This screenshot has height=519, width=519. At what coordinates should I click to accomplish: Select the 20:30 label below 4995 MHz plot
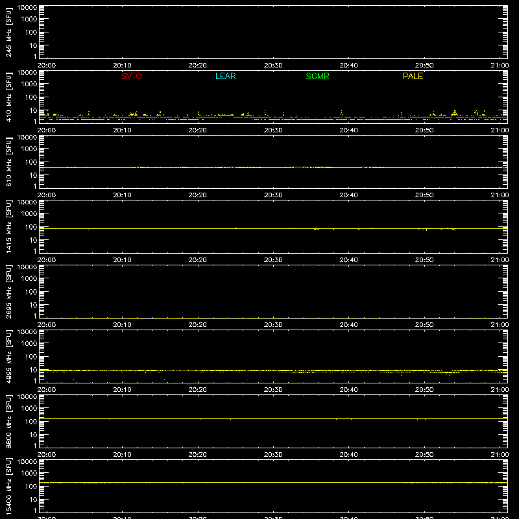[273, 390]
